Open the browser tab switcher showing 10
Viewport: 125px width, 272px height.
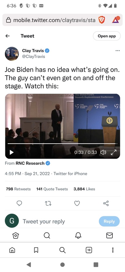(x=89, y=250)
